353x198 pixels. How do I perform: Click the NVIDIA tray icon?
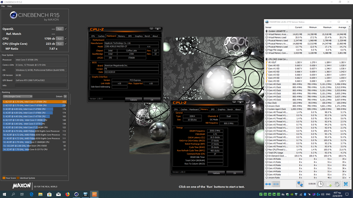[x=292, y=194]
